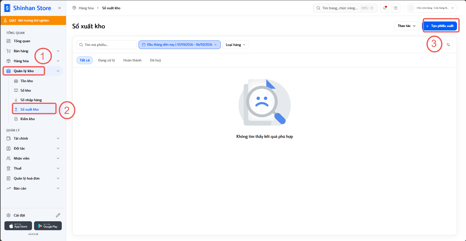Viewport: 466px width, 241px height.
Task: Click Hàng hóa breadcrumb link
Action: pyautogui.click(x=86, y=8)
